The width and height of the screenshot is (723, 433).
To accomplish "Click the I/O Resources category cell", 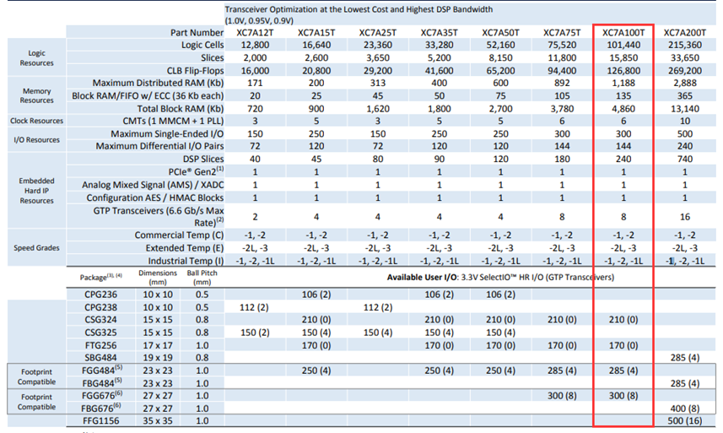I will [36, 140].
